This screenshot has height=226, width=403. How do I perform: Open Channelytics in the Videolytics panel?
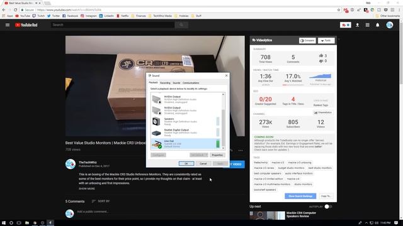323,112
